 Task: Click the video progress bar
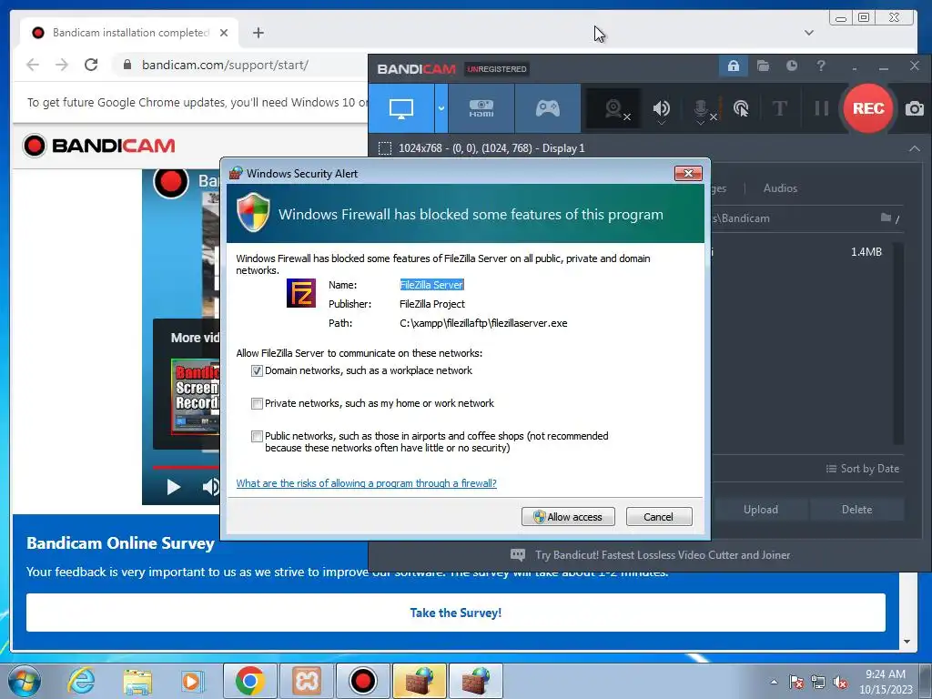(x=186, y=467)
